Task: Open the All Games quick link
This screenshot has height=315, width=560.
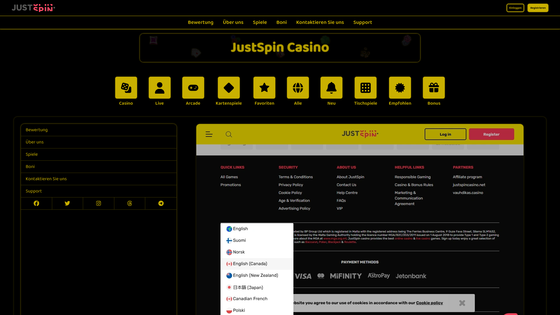Action: [229, 177]
